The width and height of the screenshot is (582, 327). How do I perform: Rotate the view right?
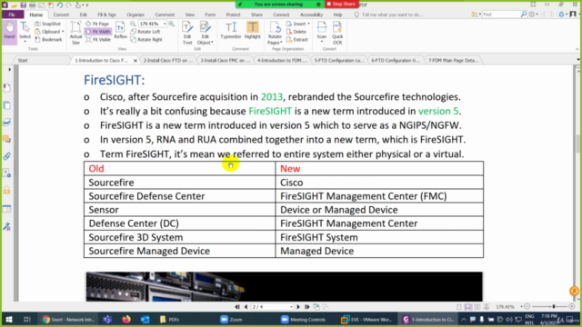(146, 39)
